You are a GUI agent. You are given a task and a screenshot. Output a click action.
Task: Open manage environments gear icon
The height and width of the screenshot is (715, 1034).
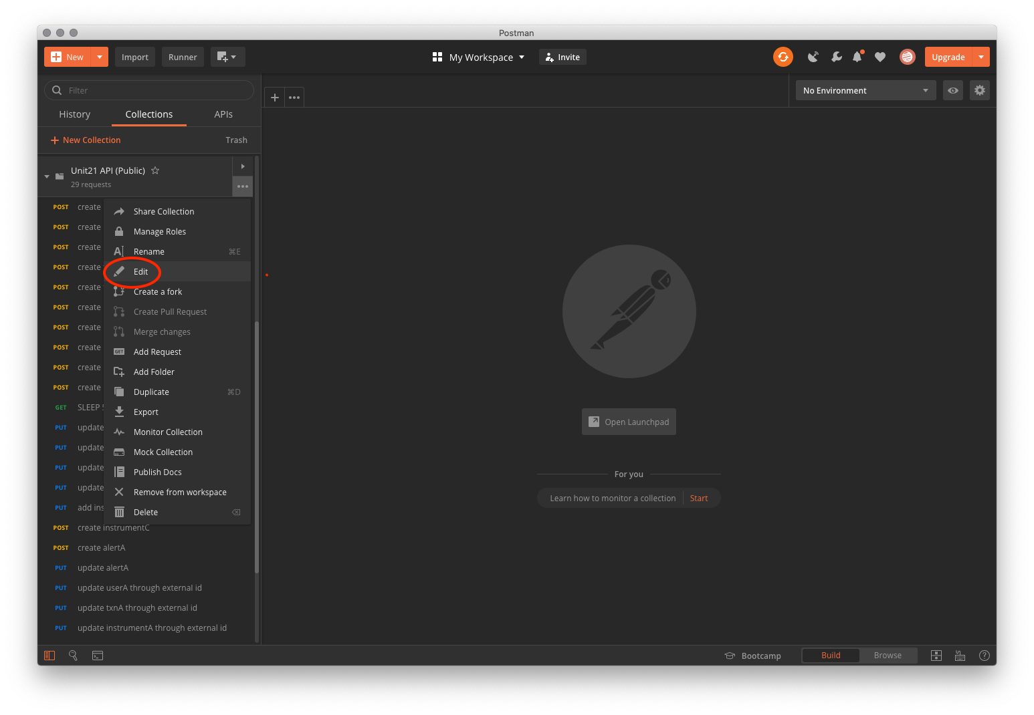pos(980,90)
